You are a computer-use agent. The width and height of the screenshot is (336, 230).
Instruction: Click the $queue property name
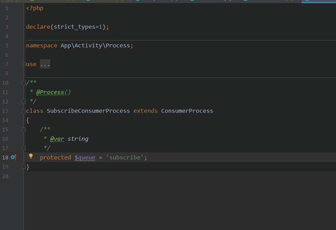85,157
